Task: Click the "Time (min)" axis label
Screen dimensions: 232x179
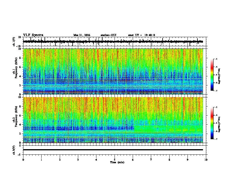Action: (117, 162)
